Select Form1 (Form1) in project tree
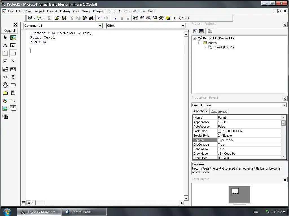Image resolution: width=289 pixels, height=216 pixels. pos(224,47)
